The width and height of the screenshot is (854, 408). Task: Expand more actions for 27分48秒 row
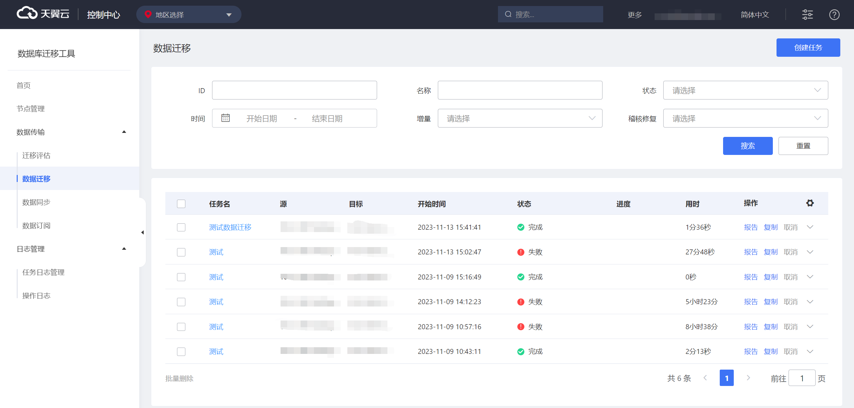(810, 252)
